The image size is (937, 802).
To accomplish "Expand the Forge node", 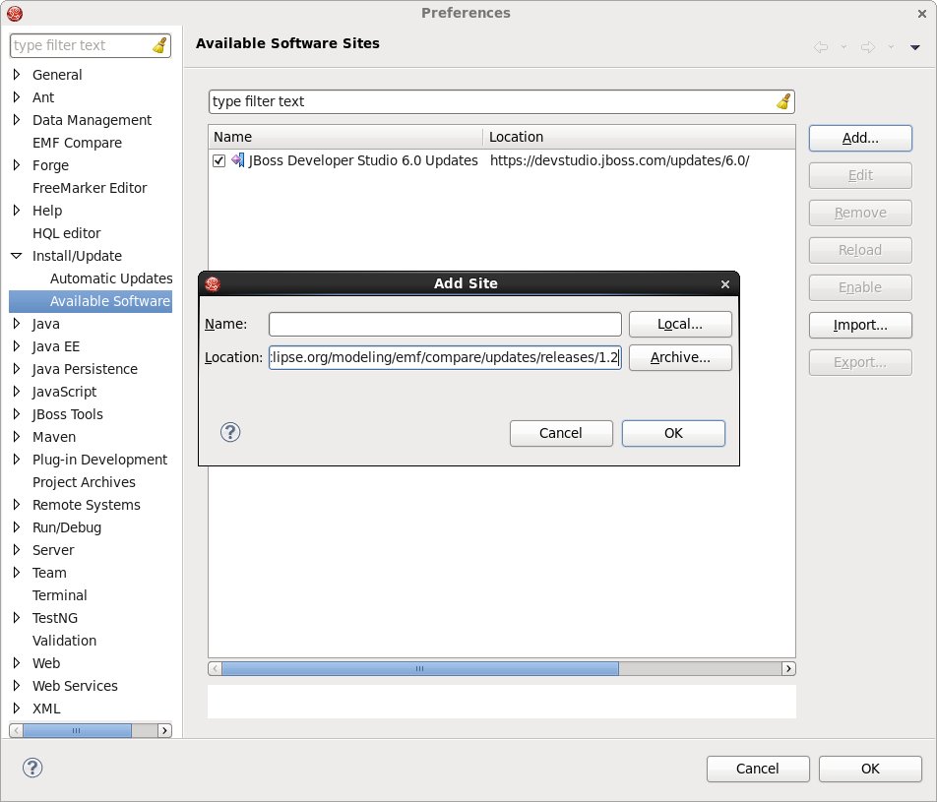I will point(17,165).
